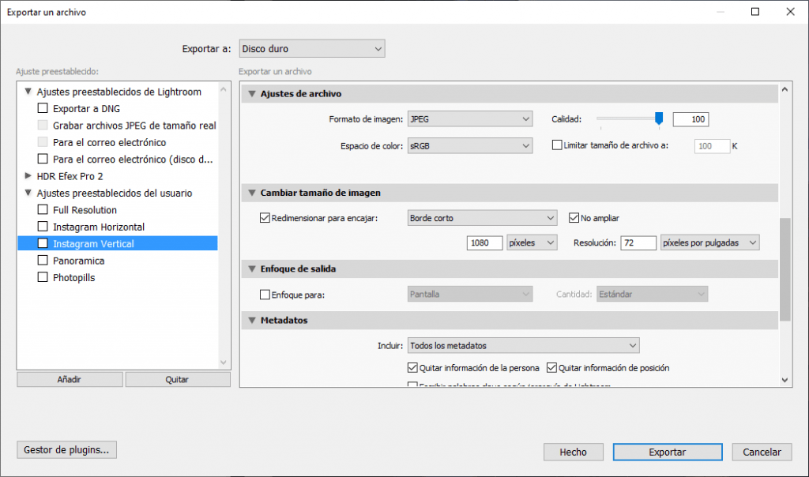Viewport: 809px width, 477px height.
Task: Open Gestor de plugins
Action: [x=66, y=450]
